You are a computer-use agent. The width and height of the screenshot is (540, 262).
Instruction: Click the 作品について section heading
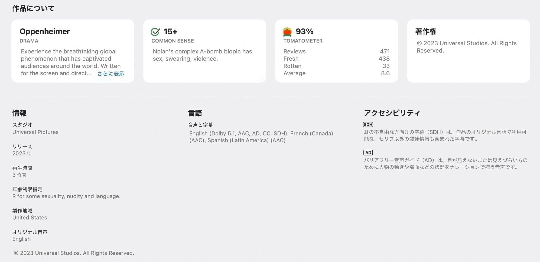point(33,9)
